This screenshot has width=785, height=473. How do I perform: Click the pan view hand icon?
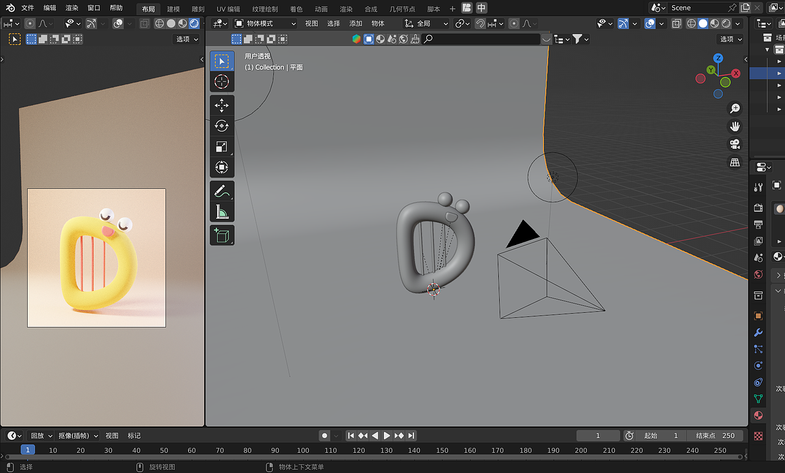pos(735,126)
